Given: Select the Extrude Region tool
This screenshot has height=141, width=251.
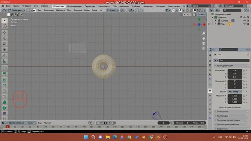Looking at the screenshot, I should 4,74.
